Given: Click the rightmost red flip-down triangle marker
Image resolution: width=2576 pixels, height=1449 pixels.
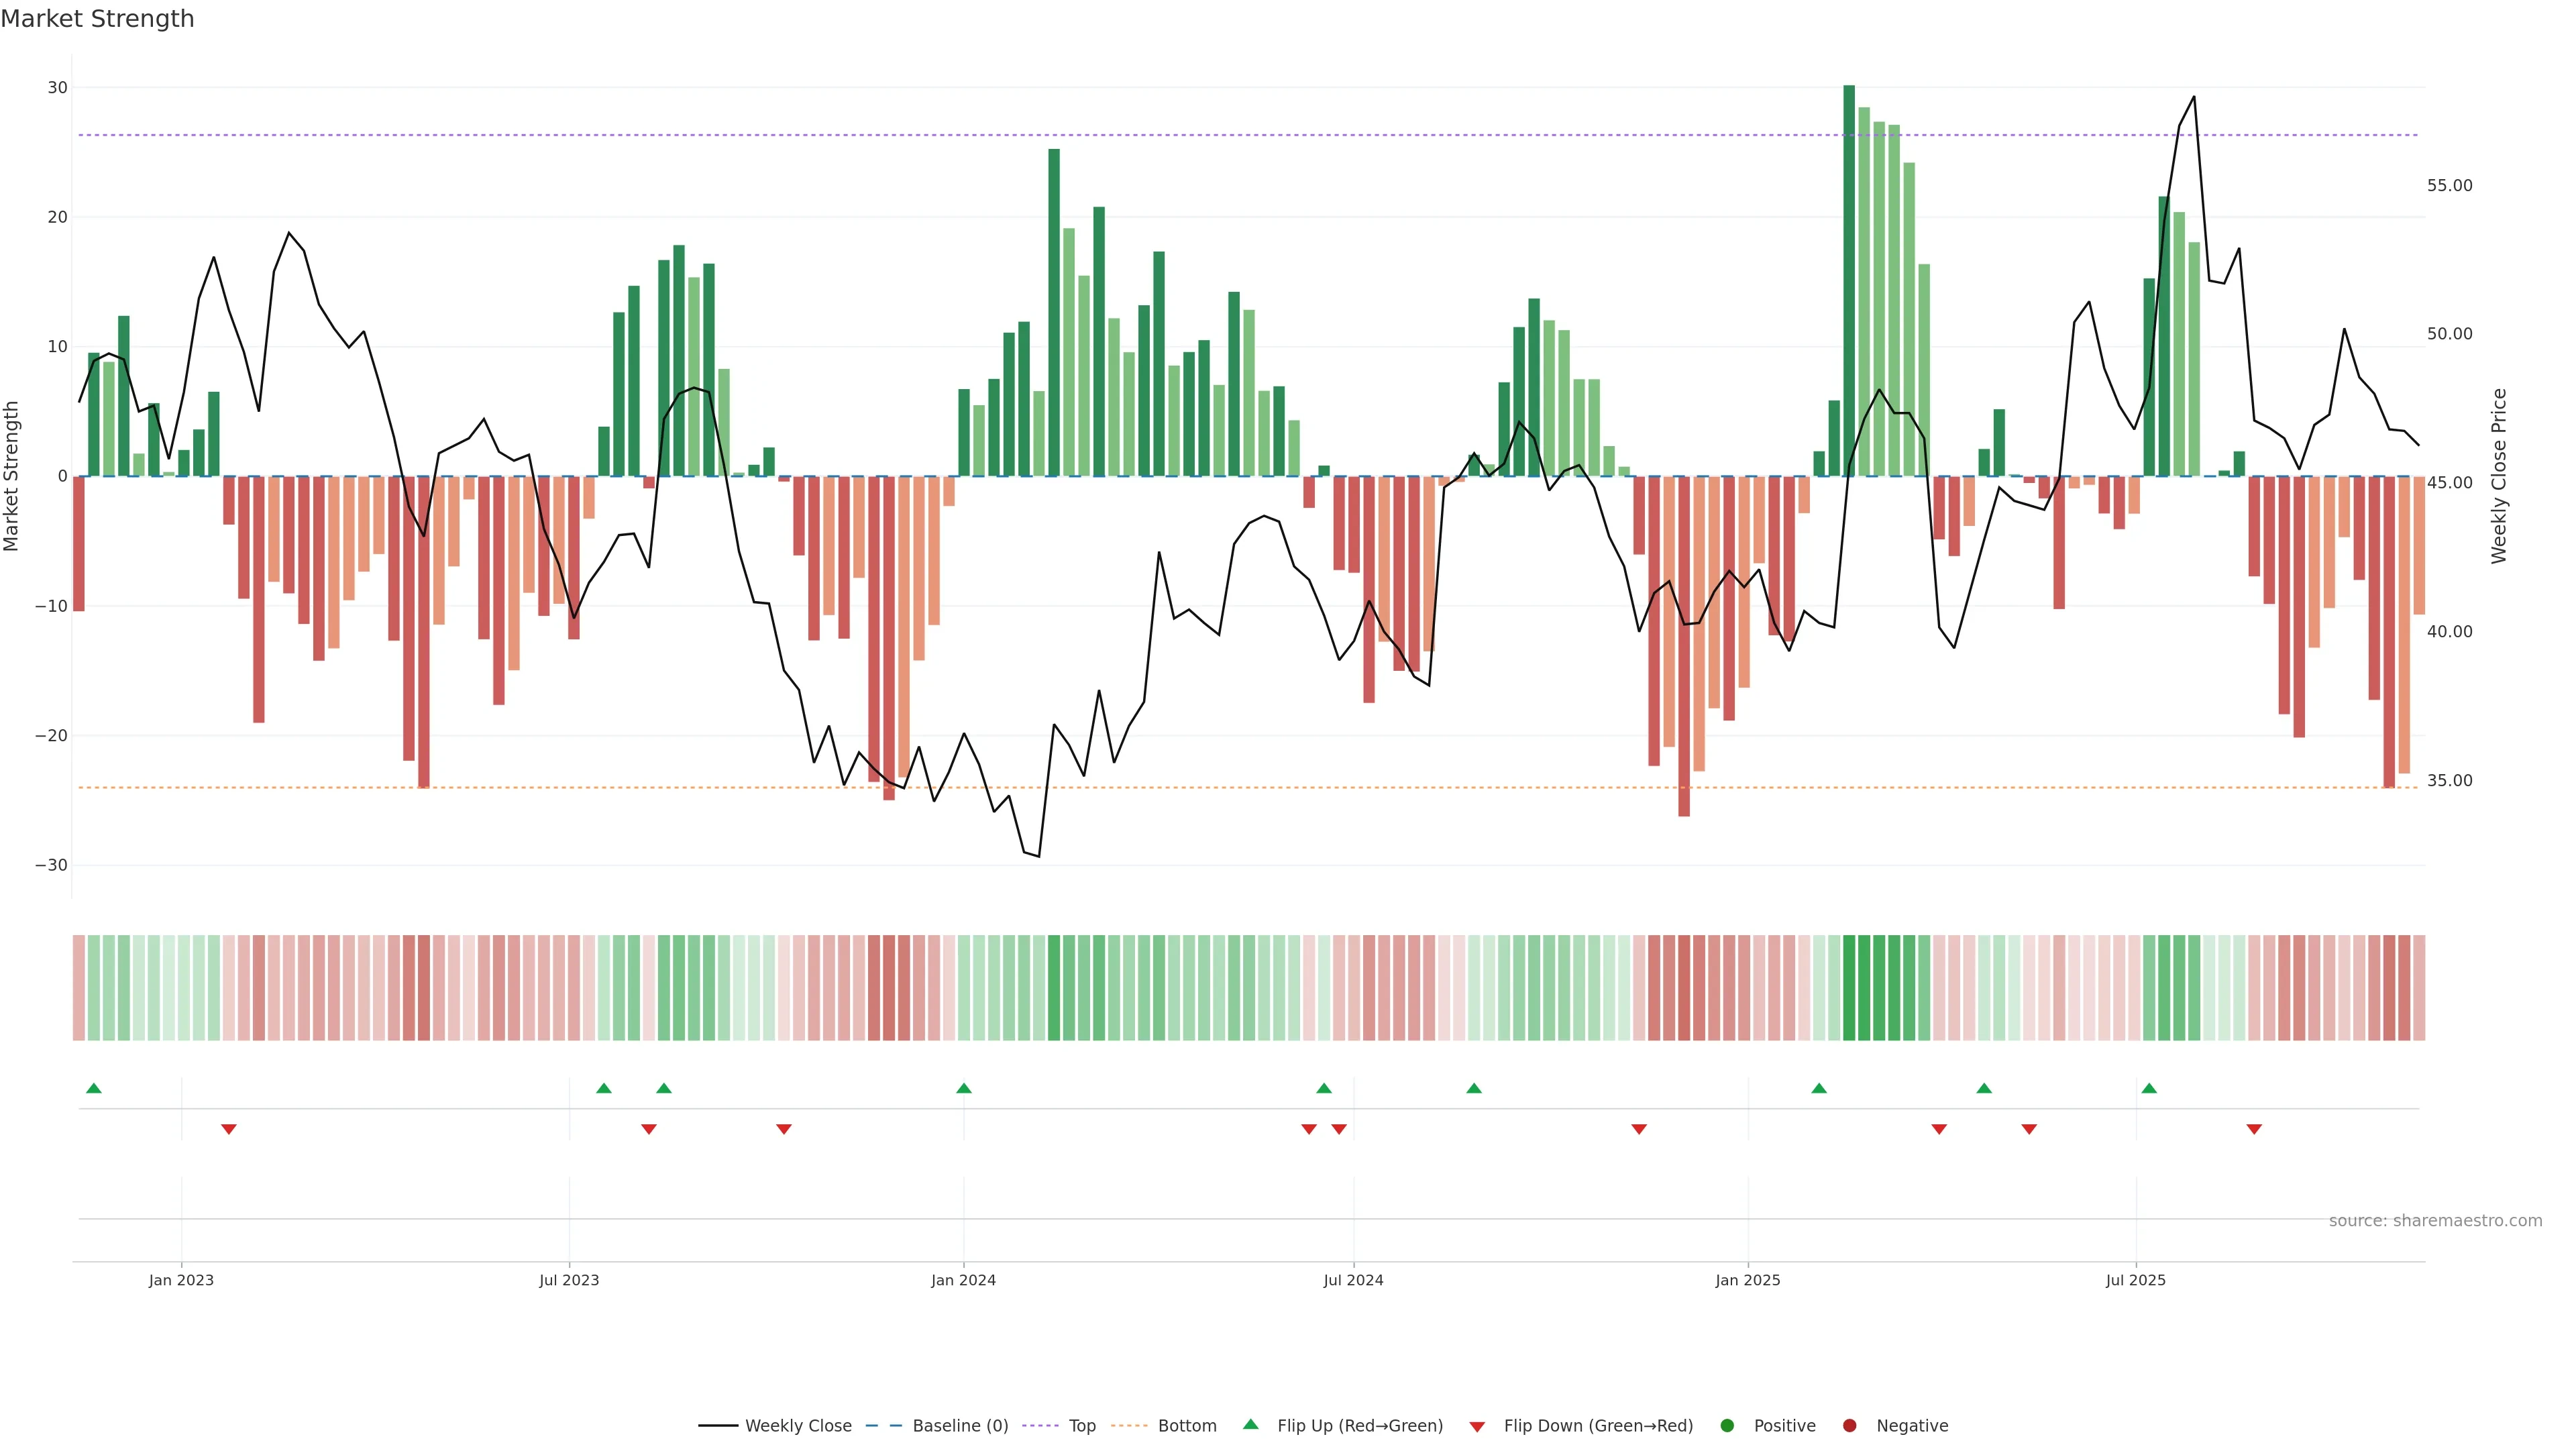Looking at the screenshot, I should pyautogui.click(x=2254, y=1129).
